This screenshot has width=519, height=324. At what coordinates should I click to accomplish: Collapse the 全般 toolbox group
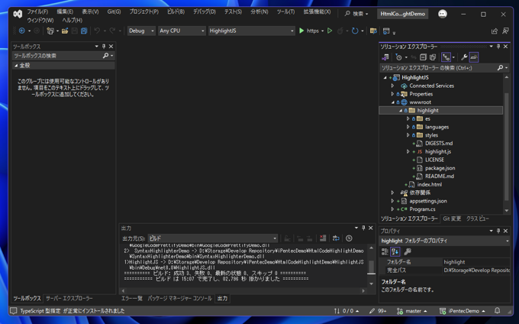pos(16,66)
